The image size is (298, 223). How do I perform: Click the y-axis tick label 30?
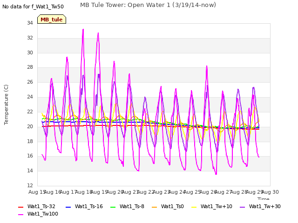(x=30, y=52)
